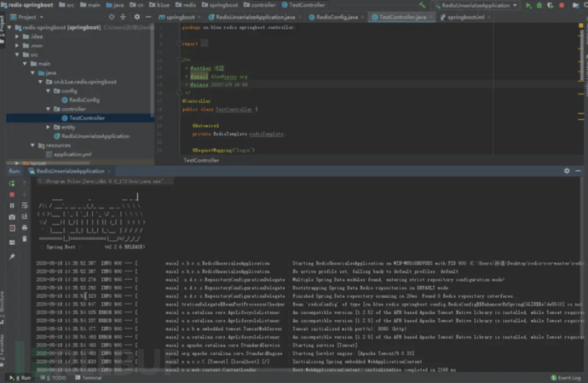Viewport: 588px width, 383px height.
Task: Pause output in the Run panel
Action: [x=12, y=205]
